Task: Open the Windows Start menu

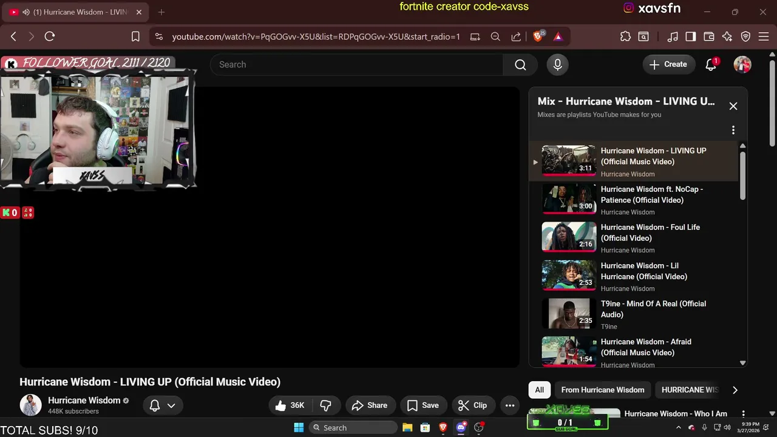Action: click(x=299, y=427)
